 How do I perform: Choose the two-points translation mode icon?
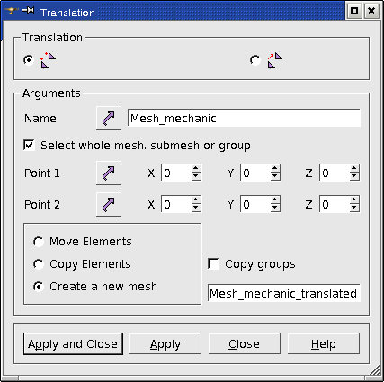tap(49, 60)
